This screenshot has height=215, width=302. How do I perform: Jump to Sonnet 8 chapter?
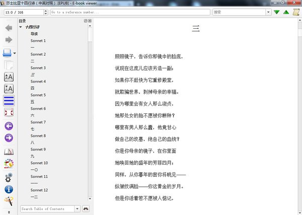click(38, 136)
